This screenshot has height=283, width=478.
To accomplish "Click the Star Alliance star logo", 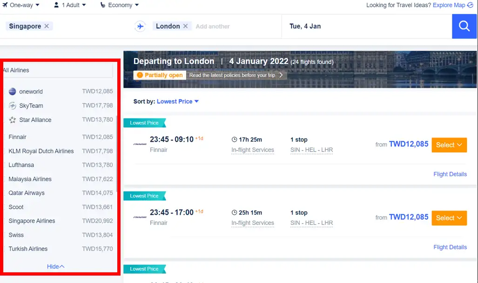I will click(12, 120).
